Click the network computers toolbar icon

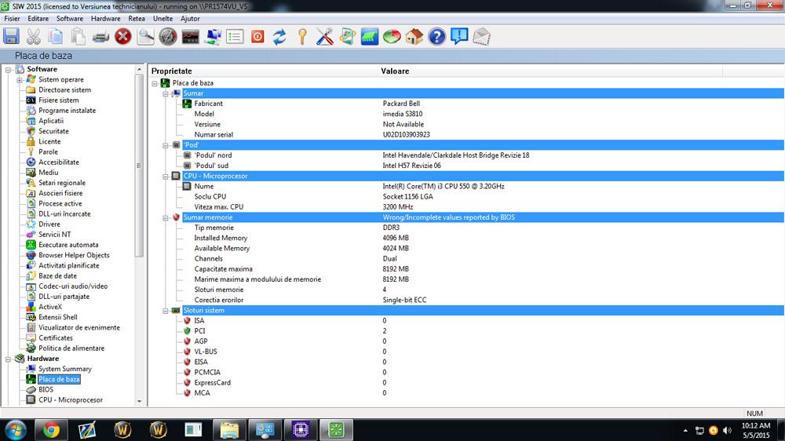[x=213, y=37]
